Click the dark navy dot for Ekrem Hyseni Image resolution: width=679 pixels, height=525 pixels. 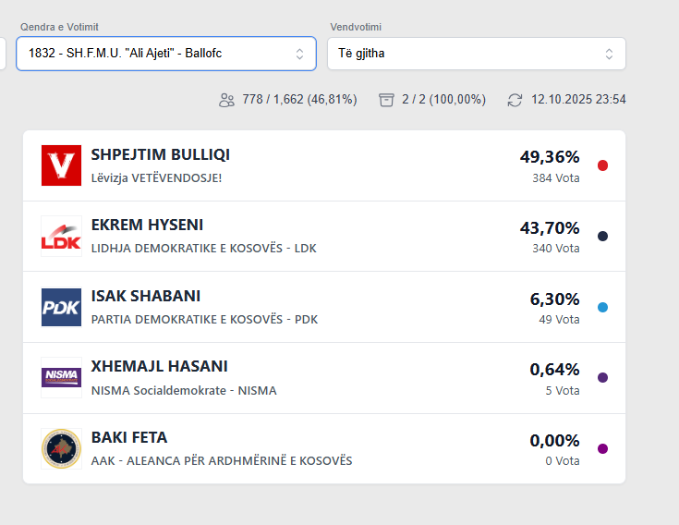(602, 237)
